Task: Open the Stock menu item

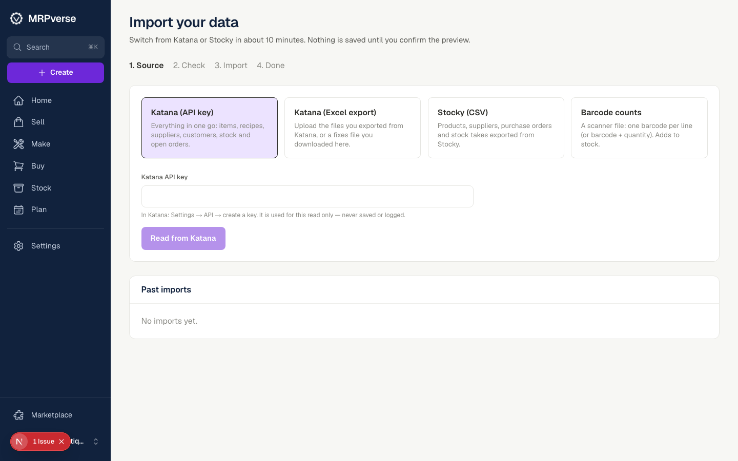Action: pyautogui.click(x=55, y=188)
